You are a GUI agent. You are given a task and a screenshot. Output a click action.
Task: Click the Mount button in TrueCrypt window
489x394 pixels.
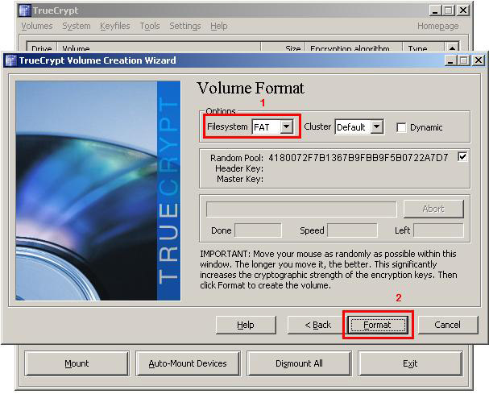click(x=77, y=363)
